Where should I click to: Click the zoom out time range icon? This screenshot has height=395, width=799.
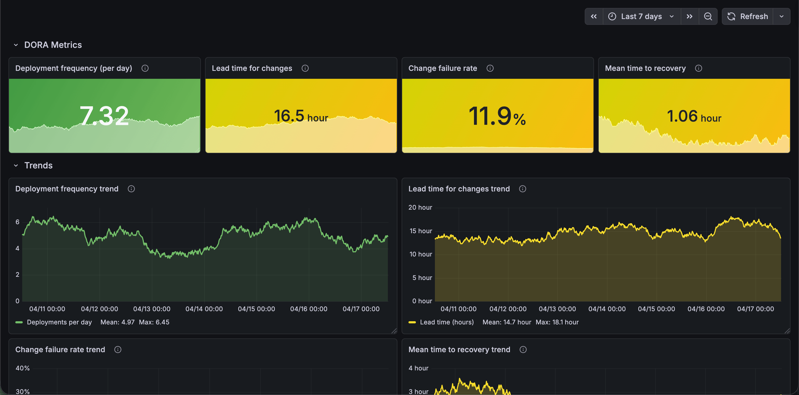[708, 16]
